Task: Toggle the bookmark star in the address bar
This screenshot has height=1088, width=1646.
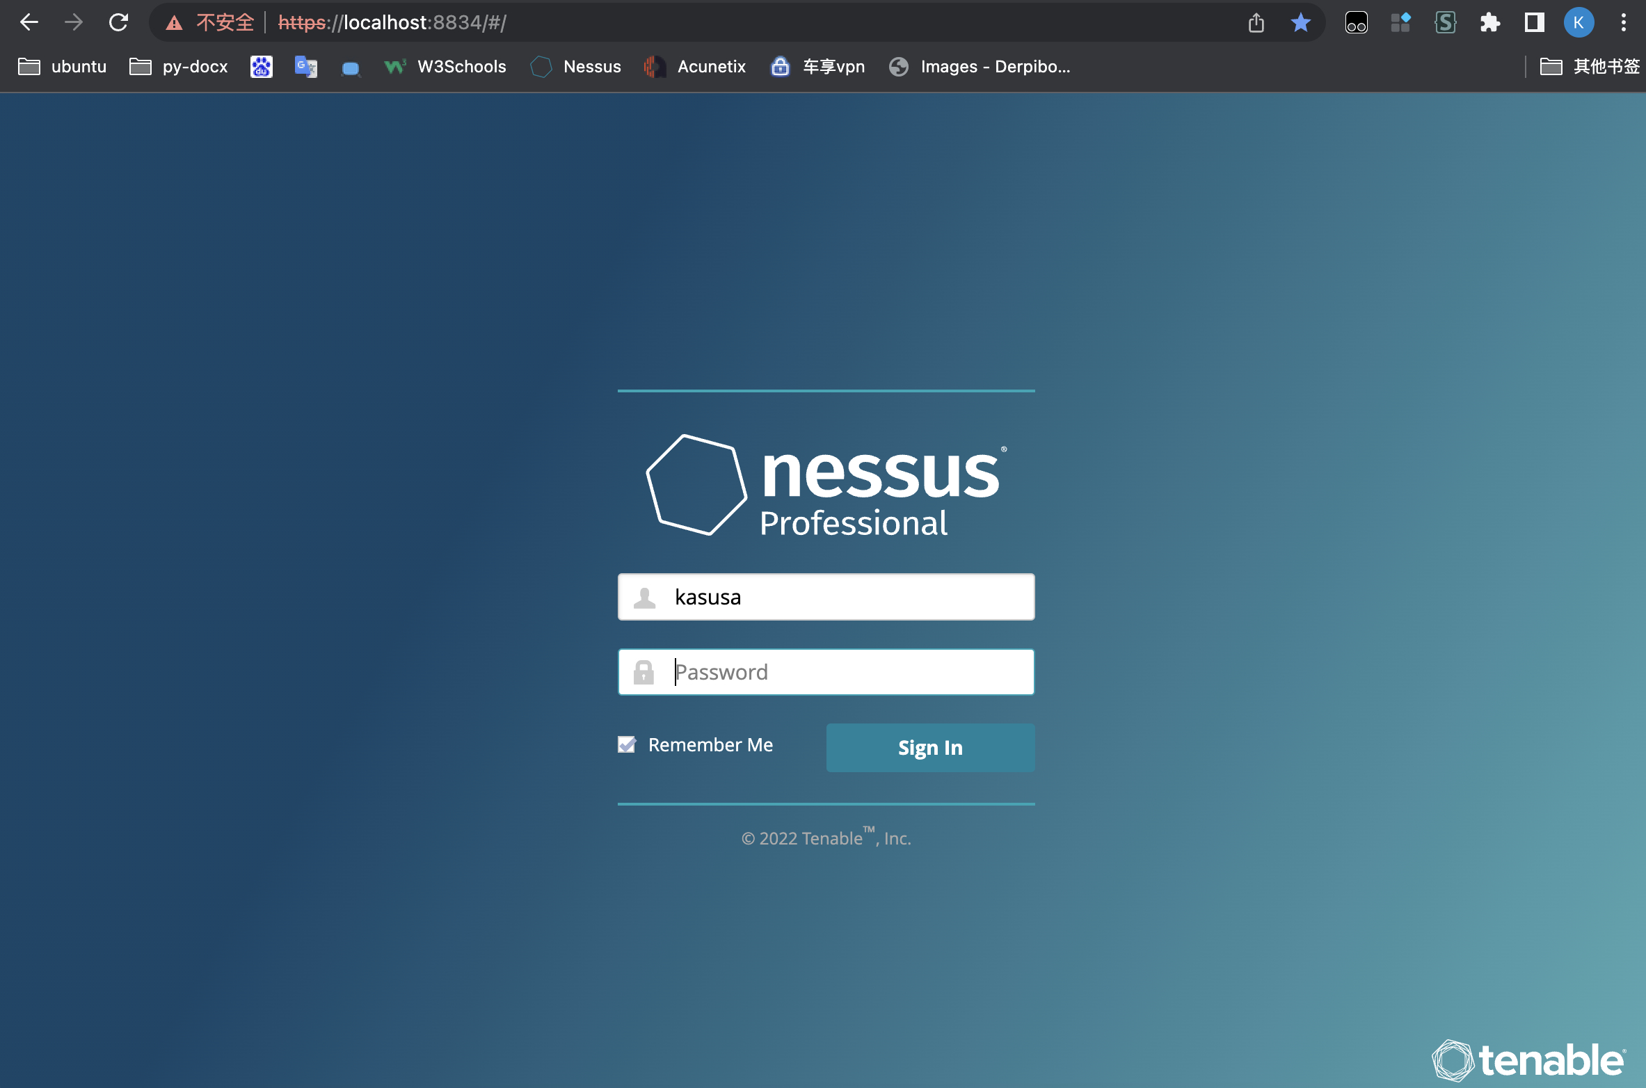Action: 1300,22
